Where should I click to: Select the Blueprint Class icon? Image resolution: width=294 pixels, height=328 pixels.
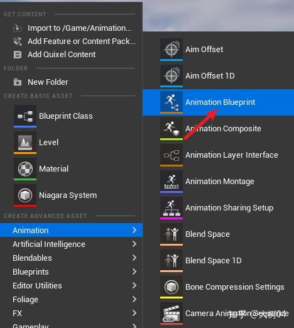[25, 116]
